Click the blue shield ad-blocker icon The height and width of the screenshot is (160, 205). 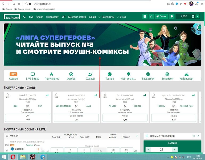177,4
